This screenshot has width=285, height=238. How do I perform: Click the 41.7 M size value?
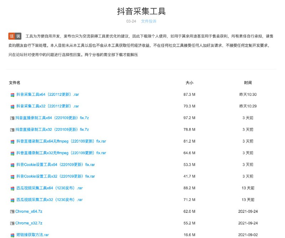click(x=189, y=176)
